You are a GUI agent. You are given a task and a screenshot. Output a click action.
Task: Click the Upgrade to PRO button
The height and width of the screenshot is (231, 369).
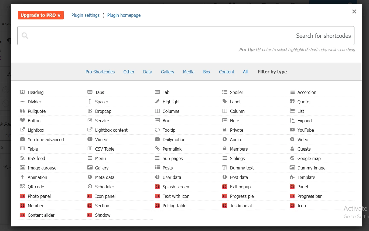pos(41,15)
